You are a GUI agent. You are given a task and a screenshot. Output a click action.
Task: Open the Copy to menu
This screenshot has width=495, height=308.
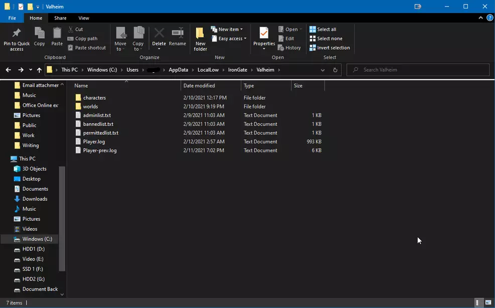point(138,39)
